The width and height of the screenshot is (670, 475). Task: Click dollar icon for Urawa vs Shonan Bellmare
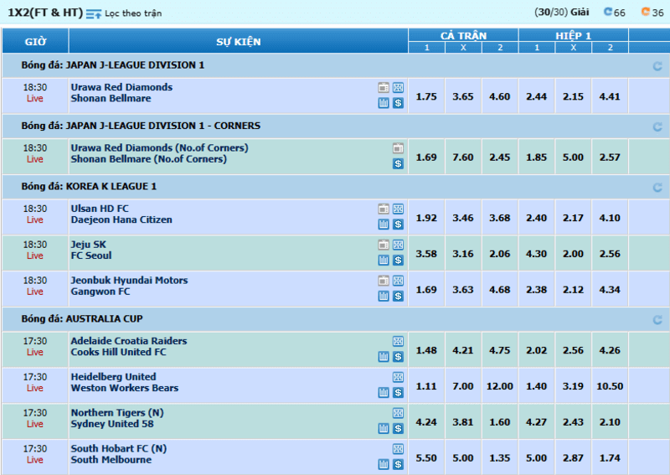pos(399,102)
